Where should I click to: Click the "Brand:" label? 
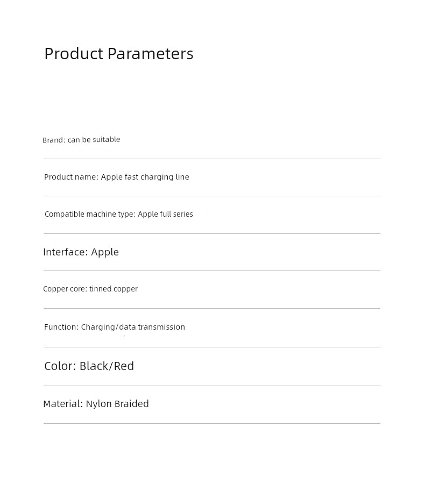(x=54, y=140)
